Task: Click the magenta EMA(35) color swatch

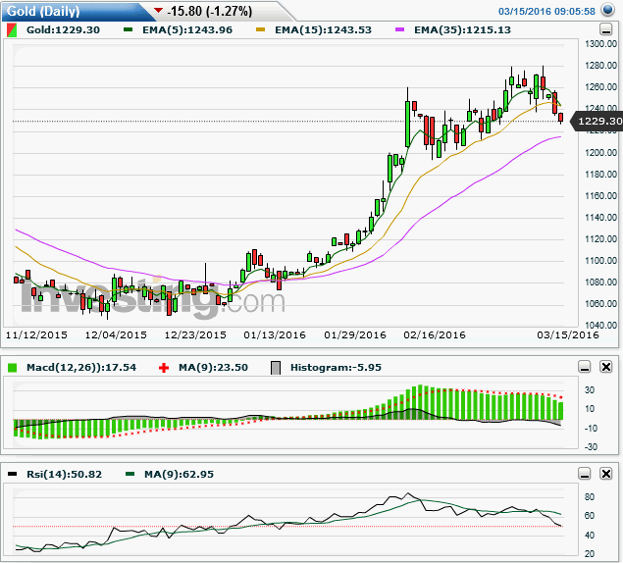Action: (x=399, y=29)
